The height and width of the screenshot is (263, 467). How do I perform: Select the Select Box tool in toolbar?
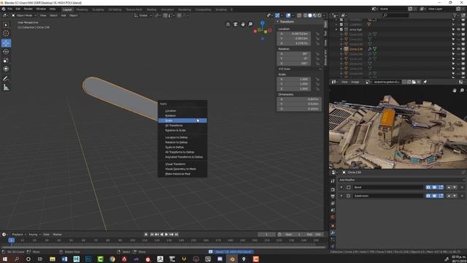tap(6, 25)
